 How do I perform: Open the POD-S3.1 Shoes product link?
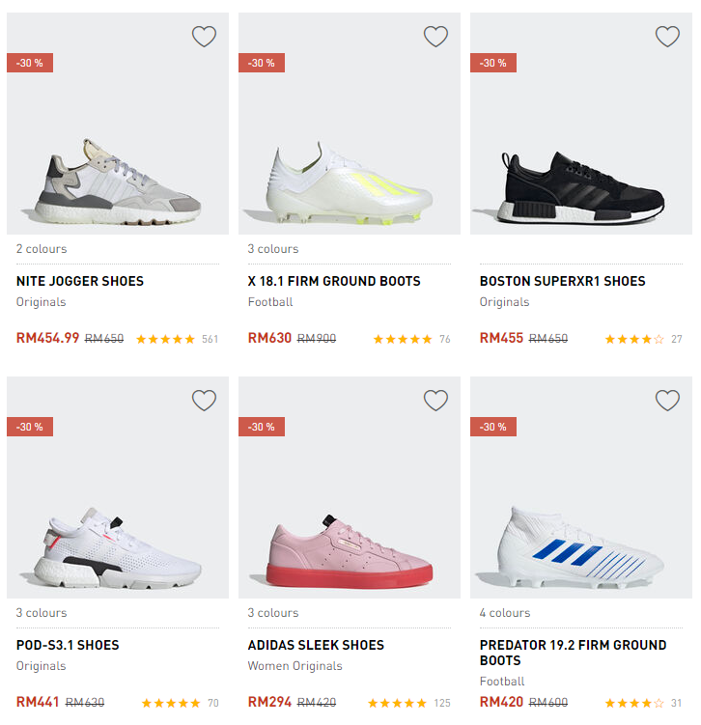click(x=68, y=645)
